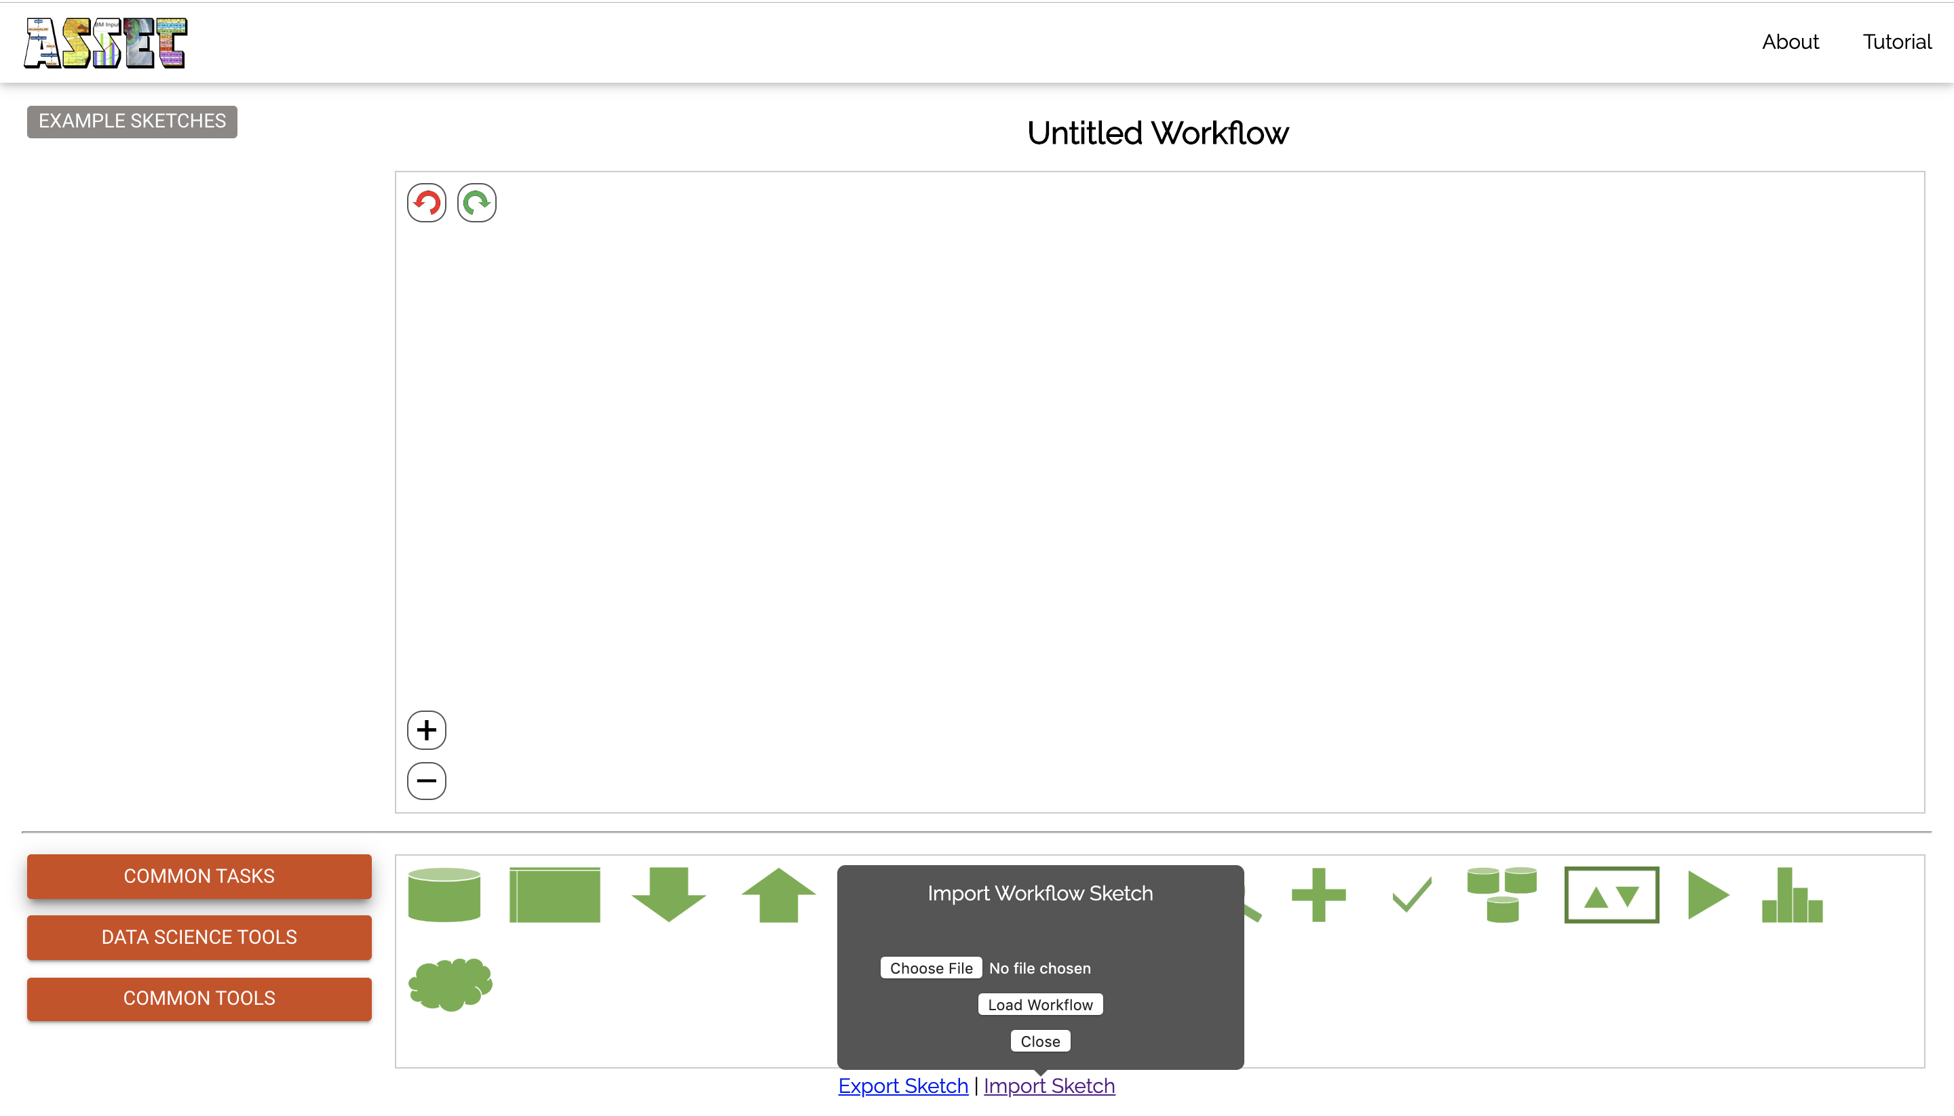Image resolution: width=1954 pixels, height=1116 pixels.
Task: Click Choose File in import dialog
Action: [930, 968]
